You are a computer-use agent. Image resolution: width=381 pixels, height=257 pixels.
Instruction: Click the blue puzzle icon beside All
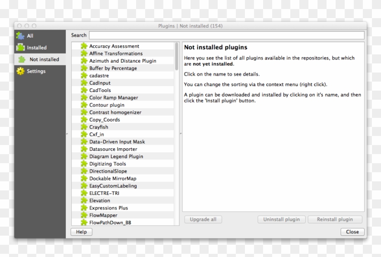(x=20, y=36)
